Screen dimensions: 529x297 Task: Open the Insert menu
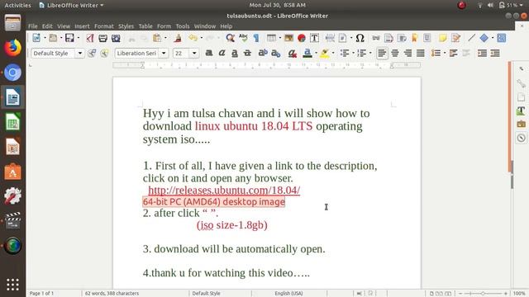(x=82, y=26)
